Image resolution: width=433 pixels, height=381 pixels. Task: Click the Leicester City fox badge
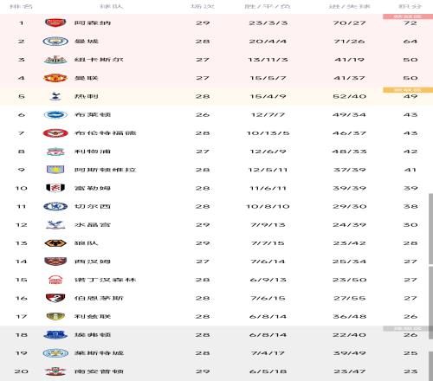pos(55,353)
